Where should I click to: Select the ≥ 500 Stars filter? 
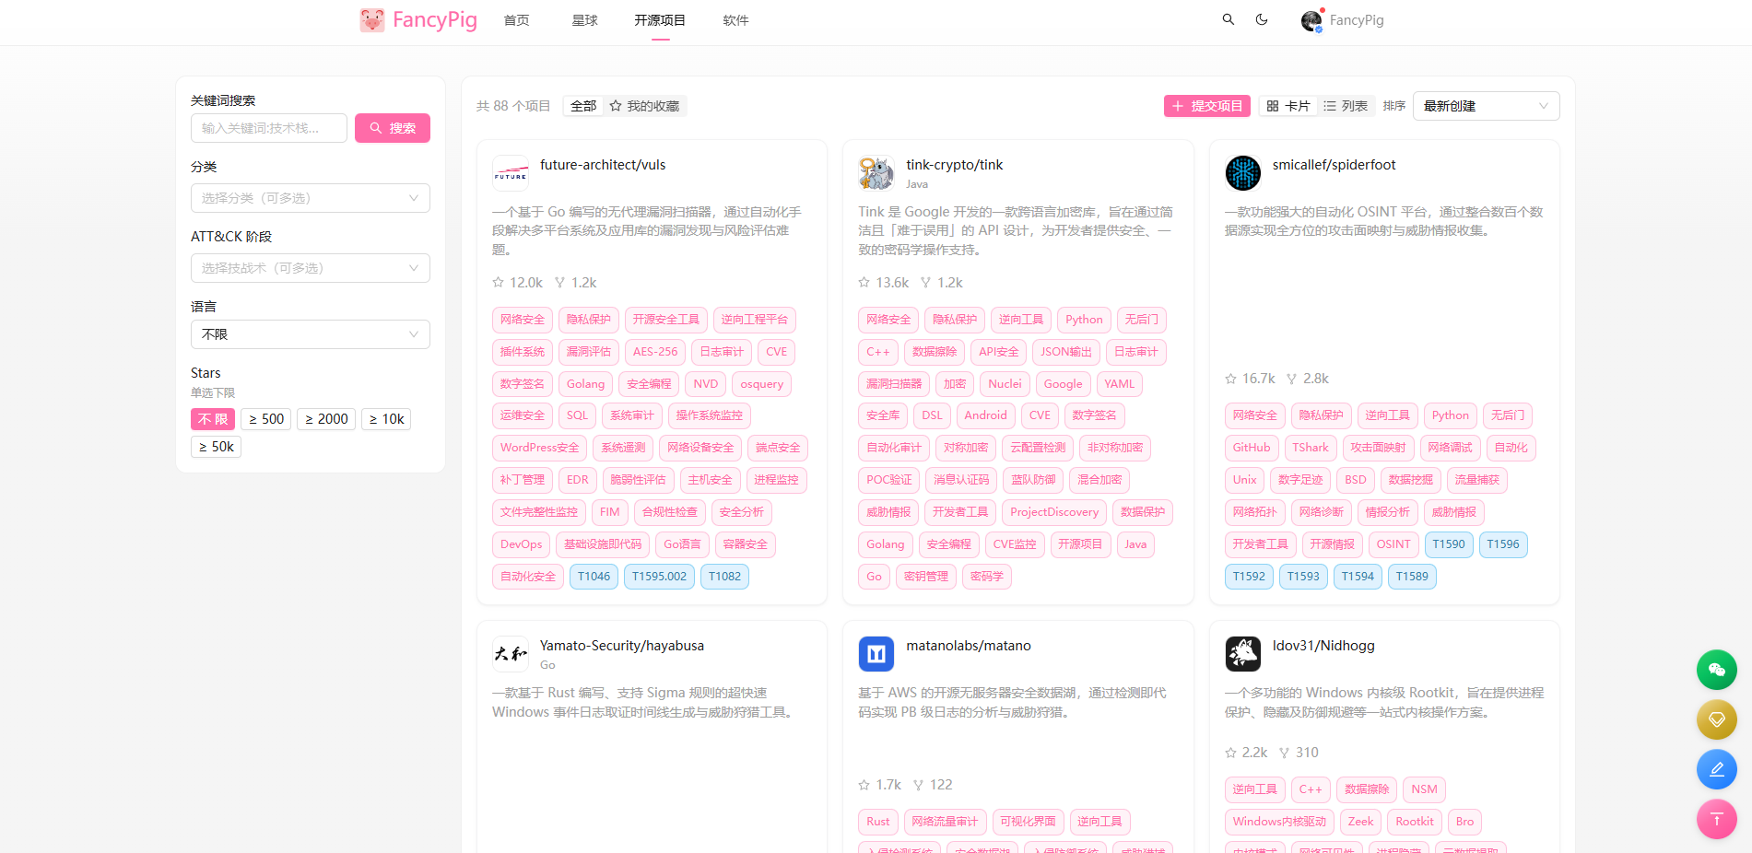click(x=266, y=419)
